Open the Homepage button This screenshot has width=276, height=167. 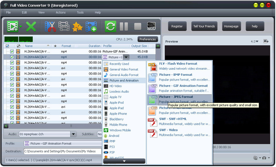point(231,26)
